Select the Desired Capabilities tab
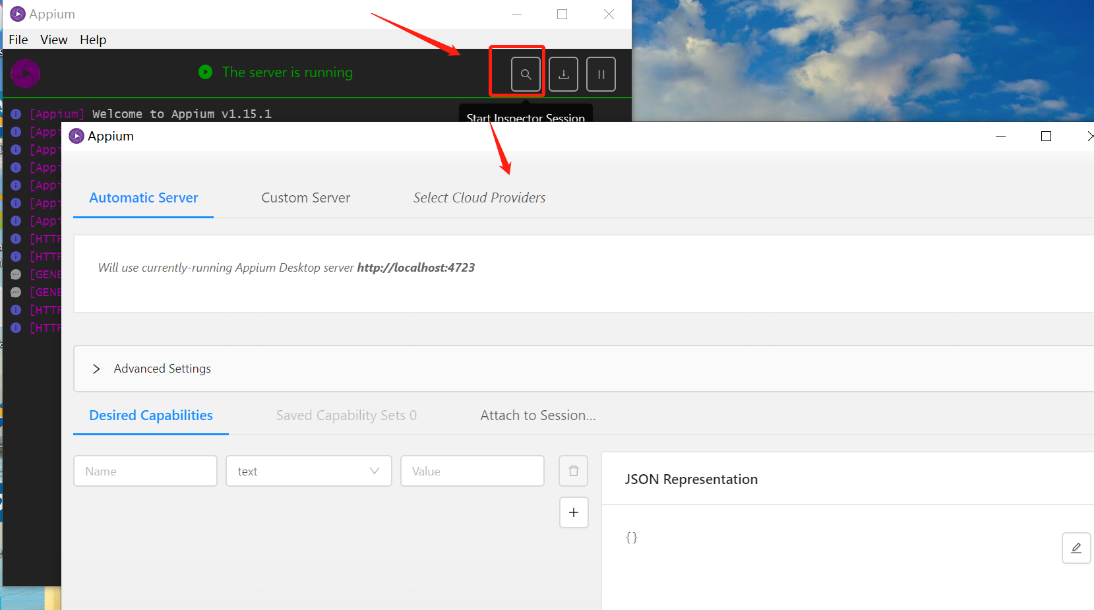This screenshot has width=1094, height=610. tap(151, 415)
